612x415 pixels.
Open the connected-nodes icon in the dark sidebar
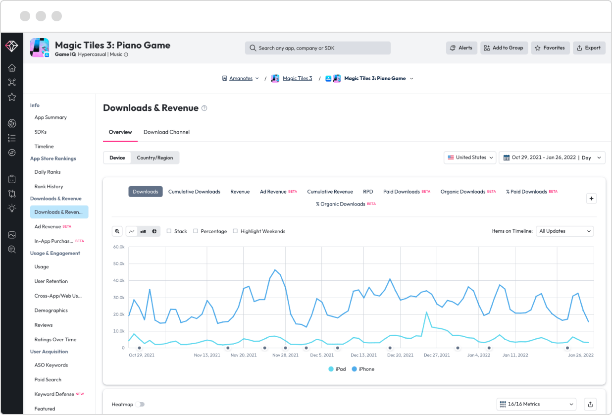click(12, 82)
